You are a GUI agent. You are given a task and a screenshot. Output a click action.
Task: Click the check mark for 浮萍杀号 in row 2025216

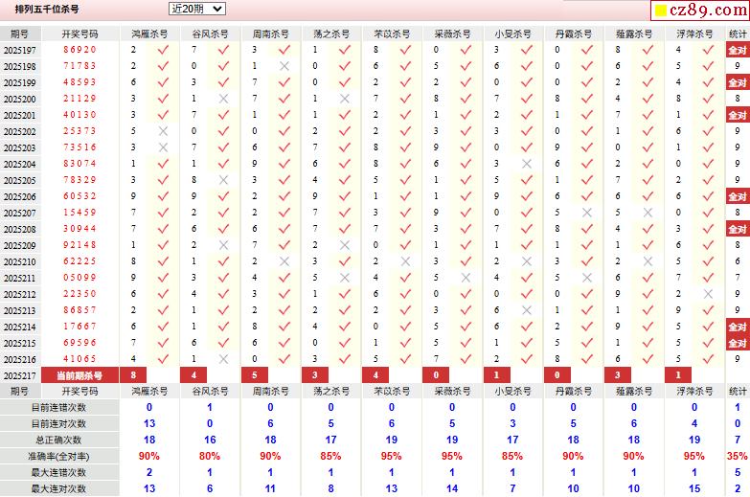(x=709, y=359)
